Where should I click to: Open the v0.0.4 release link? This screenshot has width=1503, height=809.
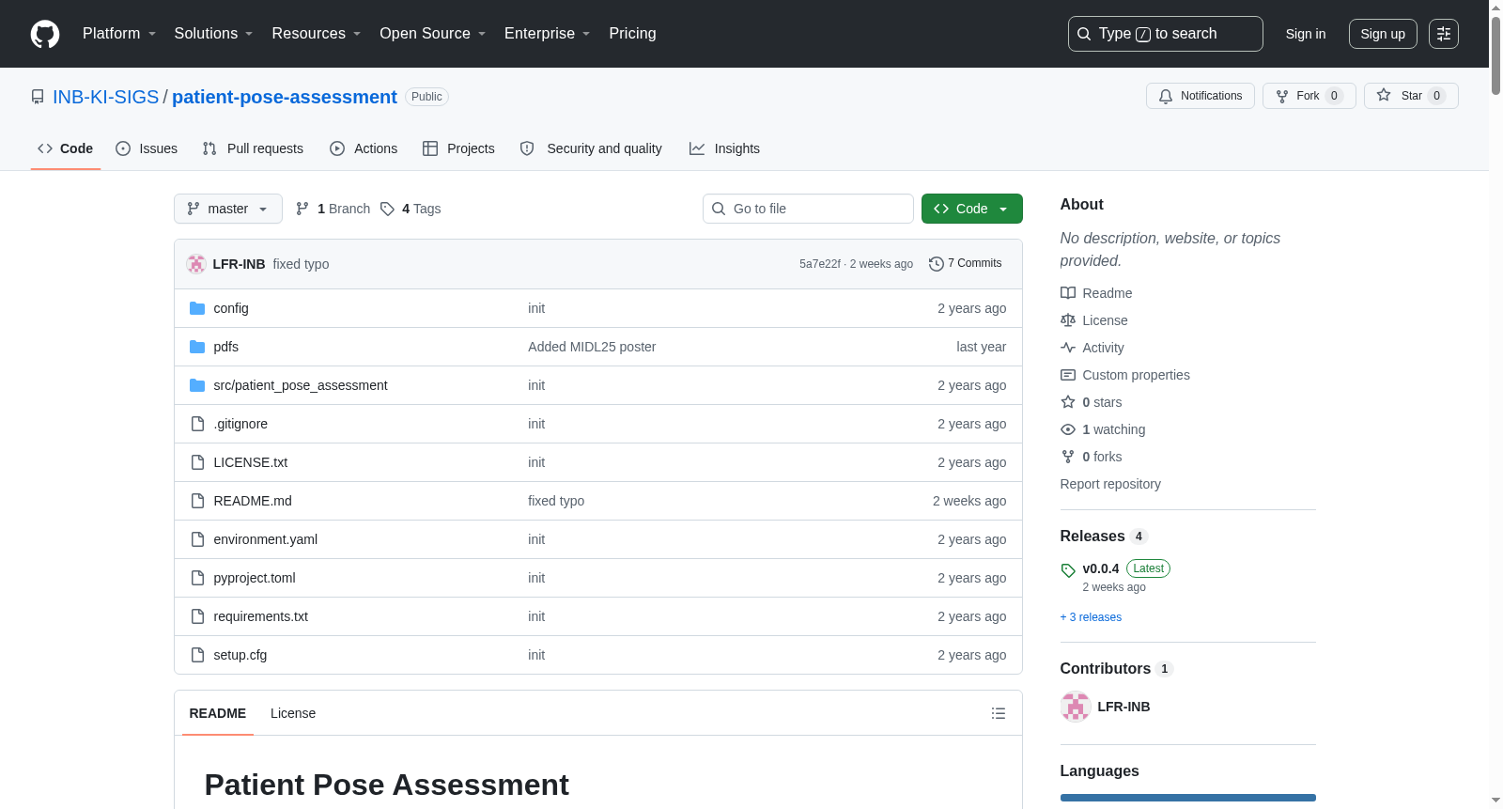[1101, 568]
